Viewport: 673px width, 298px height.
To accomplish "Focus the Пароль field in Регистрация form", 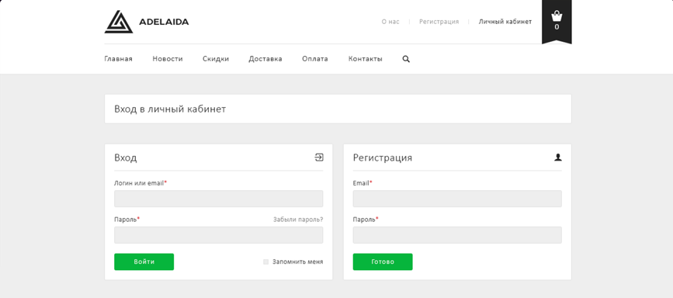I will click(x=457, y=235).
